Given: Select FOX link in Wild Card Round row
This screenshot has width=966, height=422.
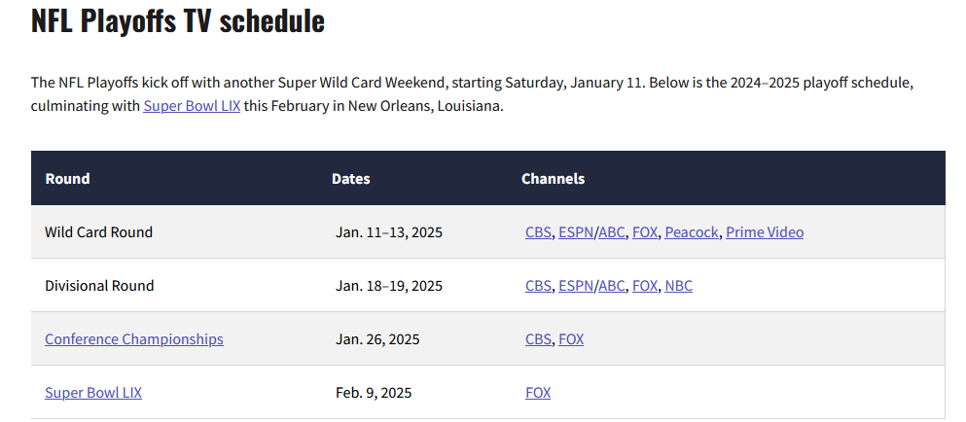Looking at the screenshot, I should [x=644, y=232].
